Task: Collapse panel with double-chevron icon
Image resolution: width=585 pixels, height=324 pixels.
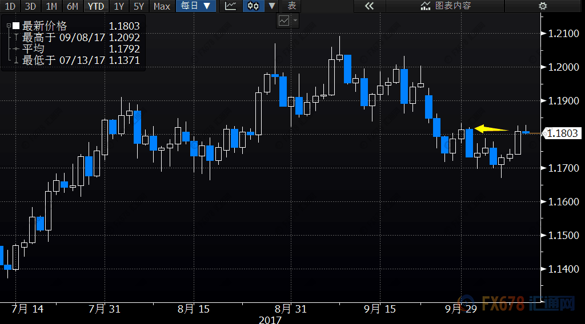Action: pyautogui.click(x=370, y=6)
